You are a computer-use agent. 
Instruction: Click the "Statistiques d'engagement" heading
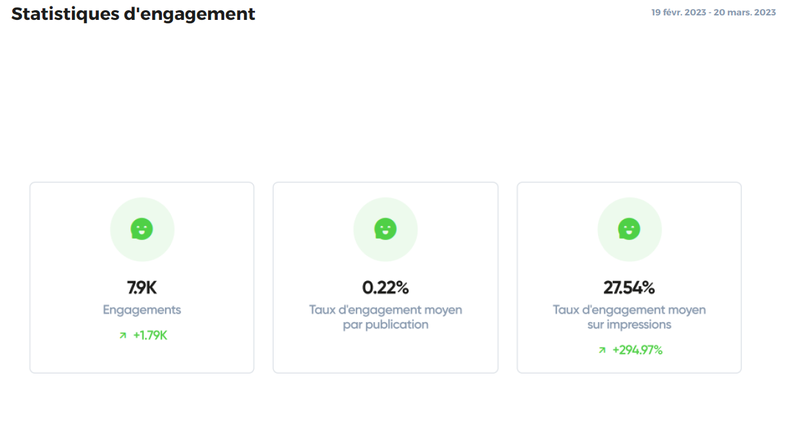(133, 13)
